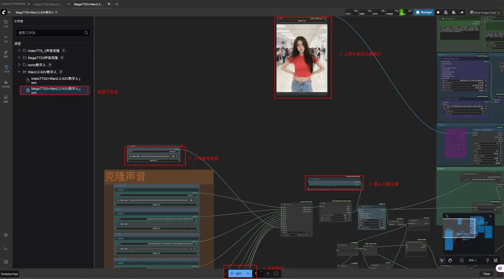Screen dimensions: 504x279
Task: Expand the MegaTTS3声音克隆 folder
Action: [x=19, y=57]
